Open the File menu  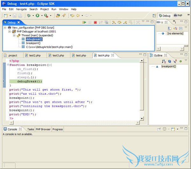pyautogui.click(x=4, y=9)
